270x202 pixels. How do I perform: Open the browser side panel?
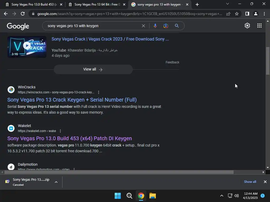tap(247, 14)
